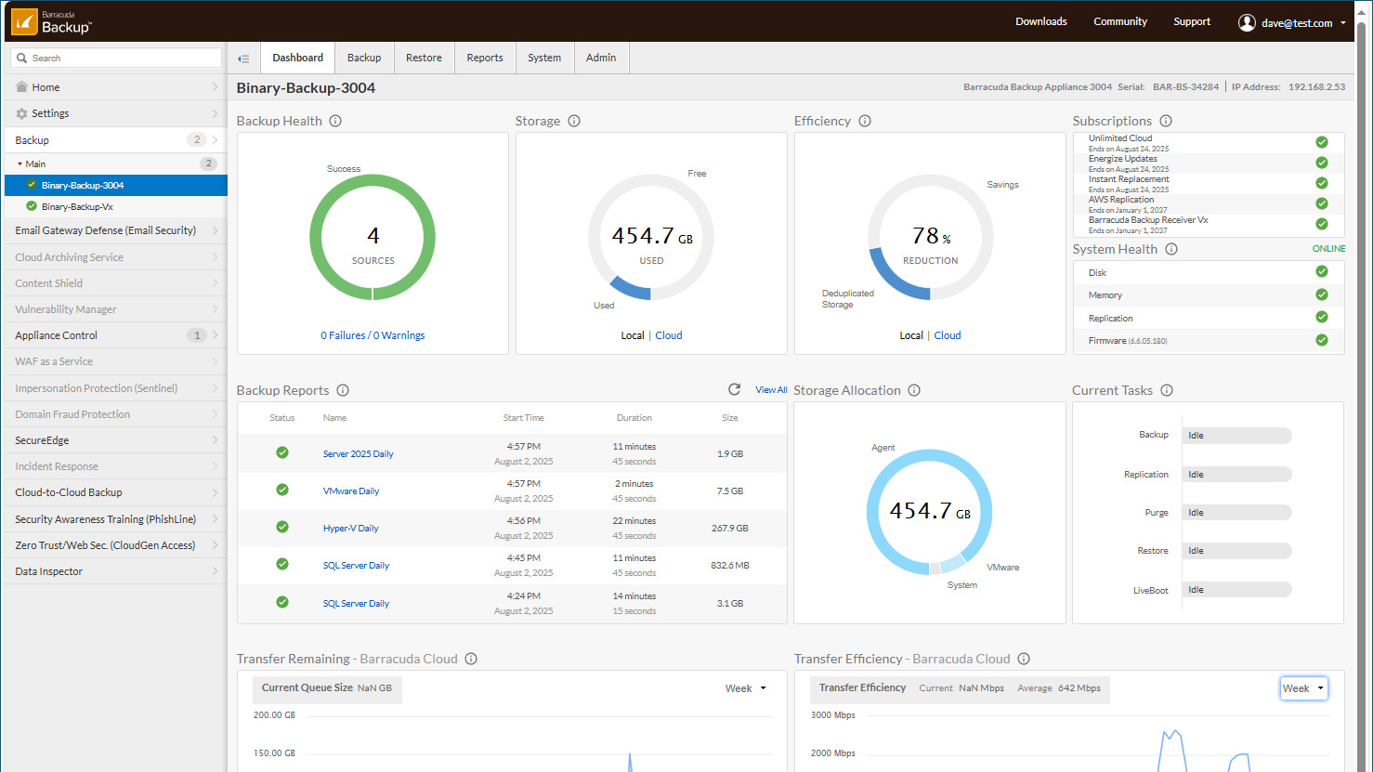Click Memory health green check icon

(1321, 294)
